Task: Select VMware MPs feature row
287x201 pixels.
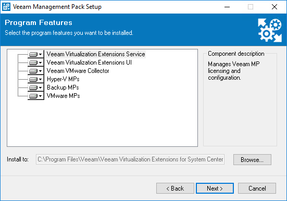Action: click(64, 96)
